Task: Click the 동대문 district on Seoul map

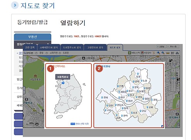Action: click(x=141, y=92)
